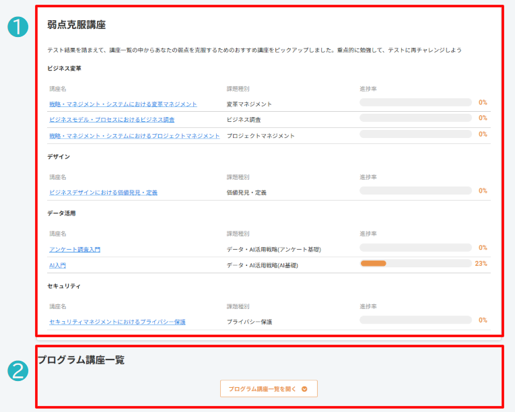Click the プログラム講座一覧 heading

point(81,360)
